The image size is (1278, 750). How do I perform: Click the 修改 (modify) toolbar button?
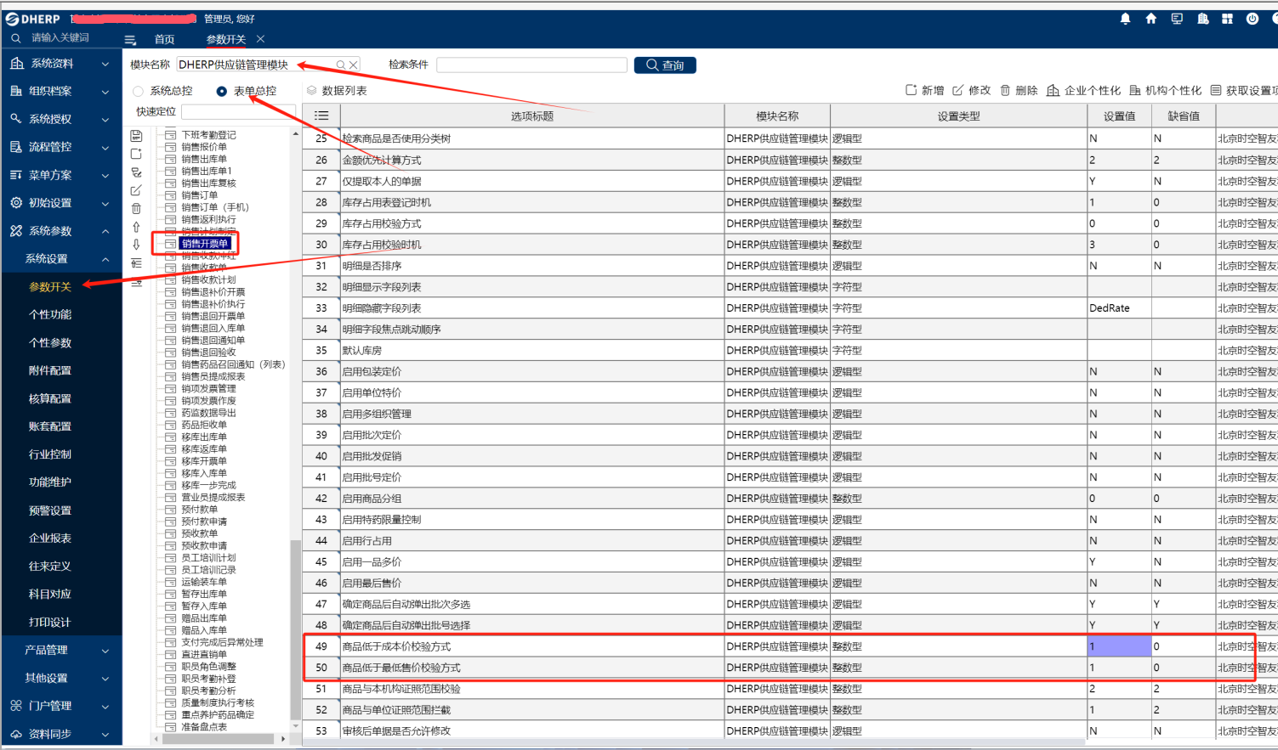click(971, 90)
